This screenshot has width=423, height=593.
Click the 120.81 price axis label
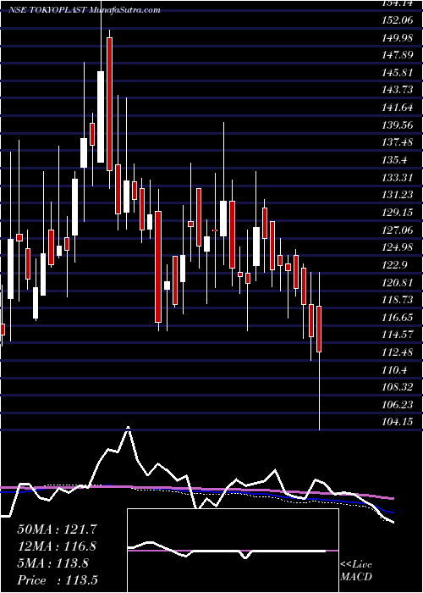point(397,282)
